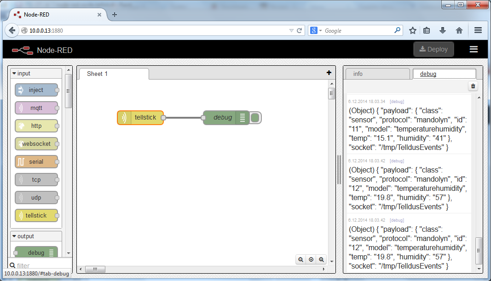Image resolution: width=491 pixels, height=281 pixels.
Task: Click the Node-RED logo
Action: [x=23, y=50]
